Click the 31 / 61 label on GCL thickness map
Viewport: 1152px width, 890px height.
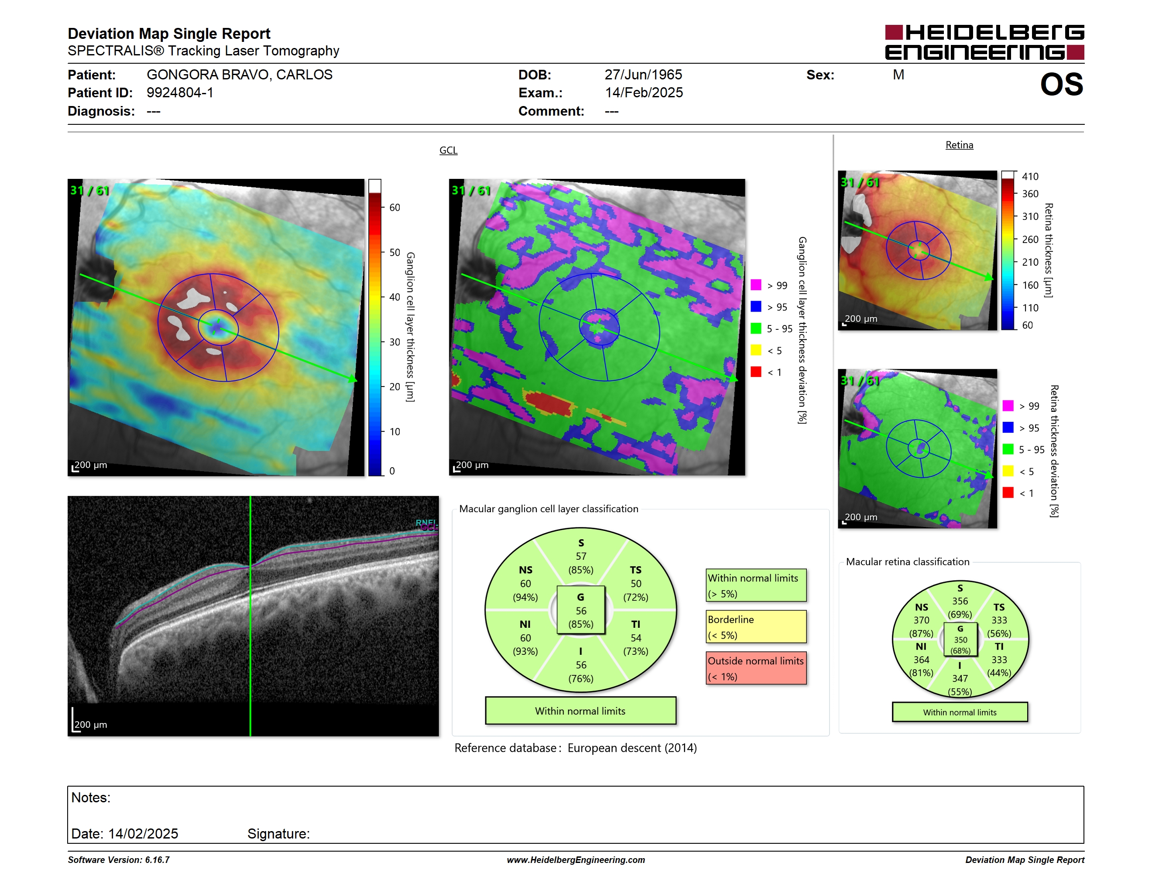click(89, 191)
